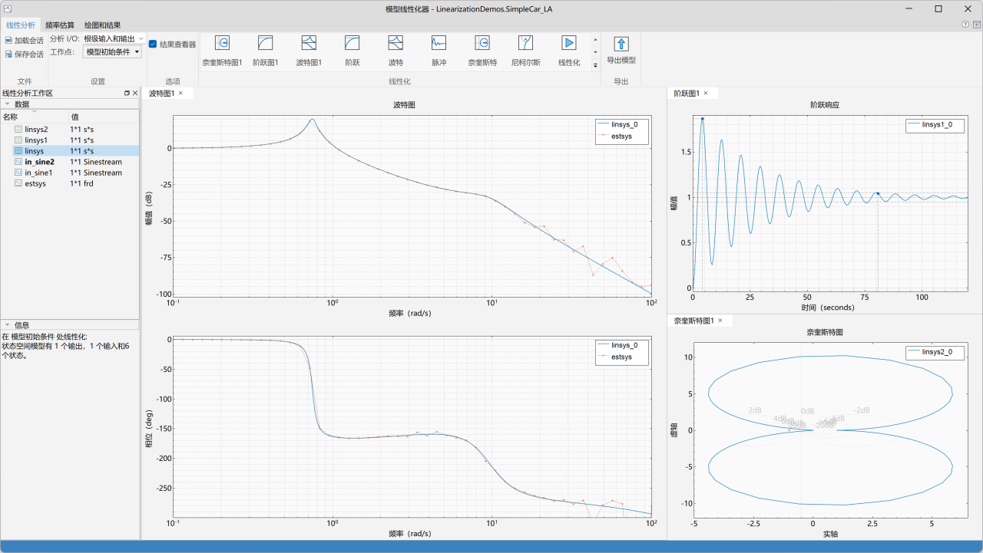Close the 阶跃图1 plot tab

coord(706,93)
